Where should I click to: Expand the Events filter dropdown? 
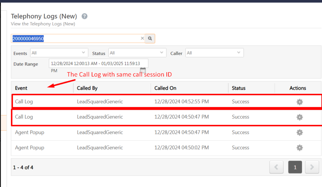click(59, 53)
